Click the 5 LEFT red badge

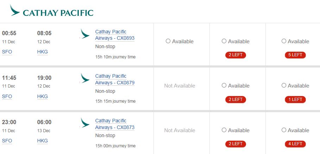[295, 55]
